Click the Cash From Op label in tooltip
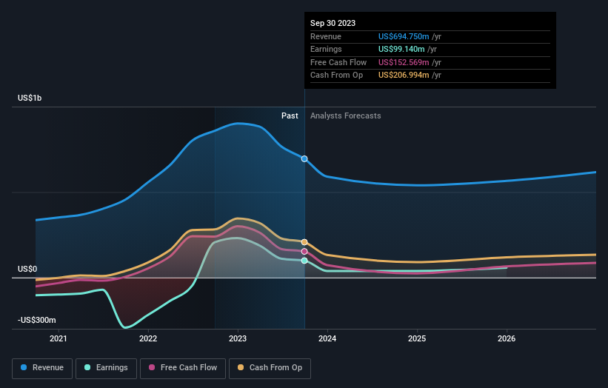 336,76
